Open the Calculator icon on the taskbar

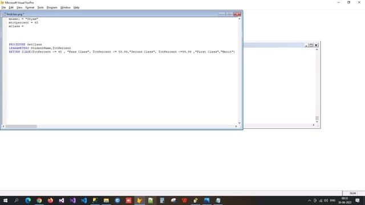point(162,200)
